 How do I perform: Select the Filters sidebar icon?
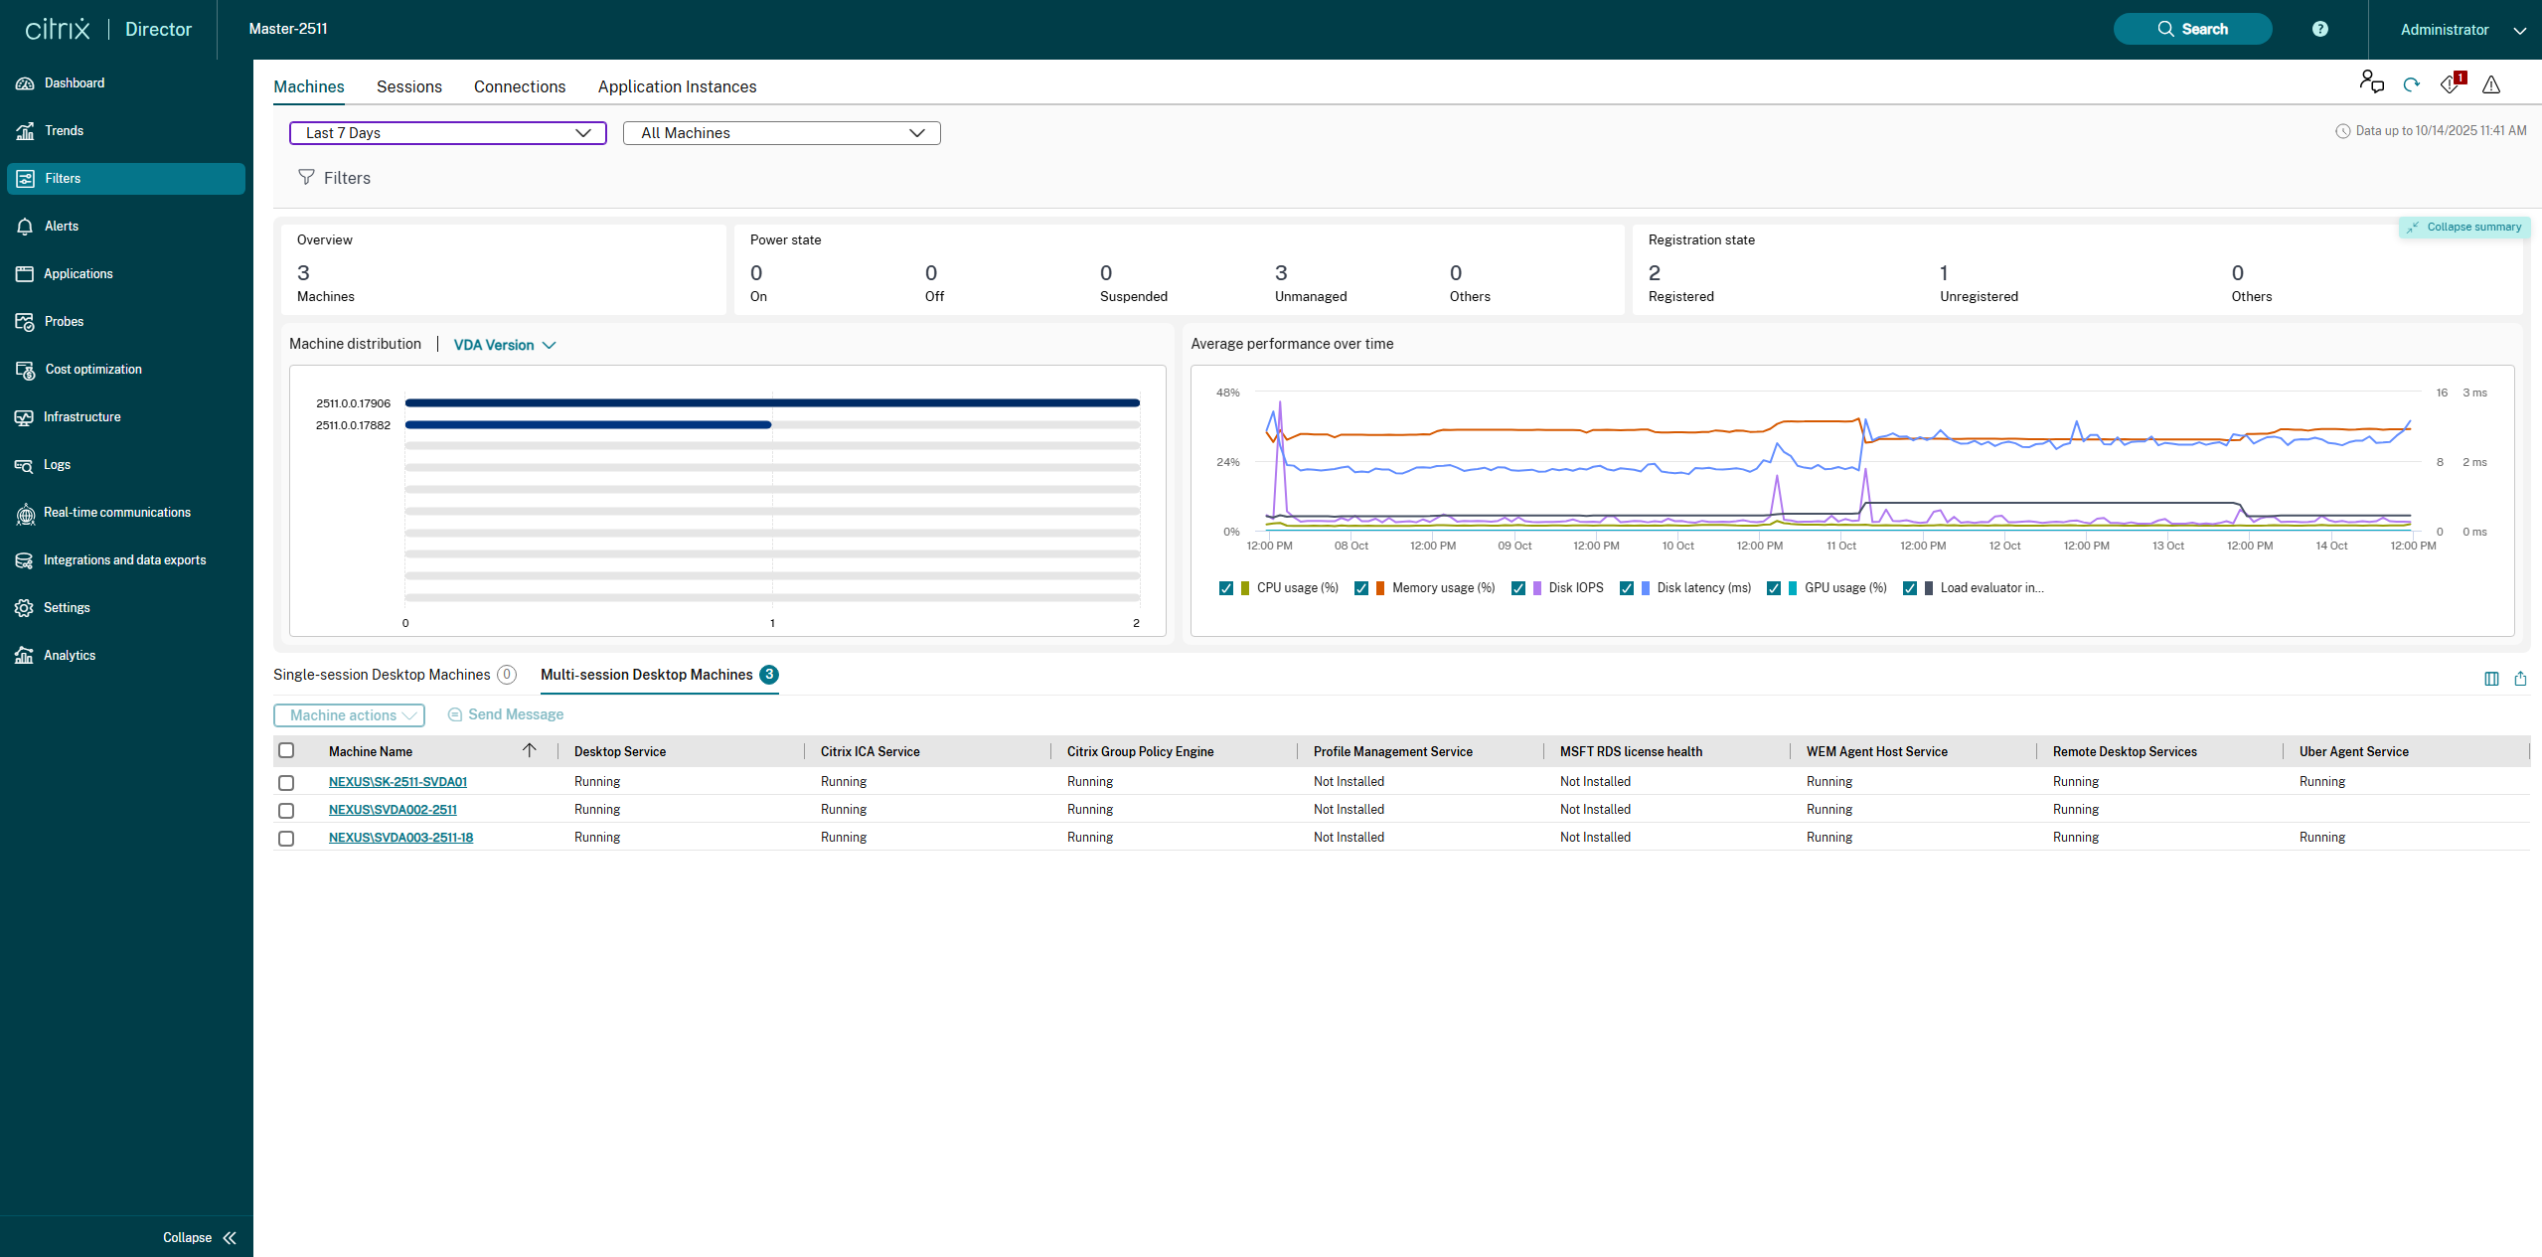pos(25,179)
